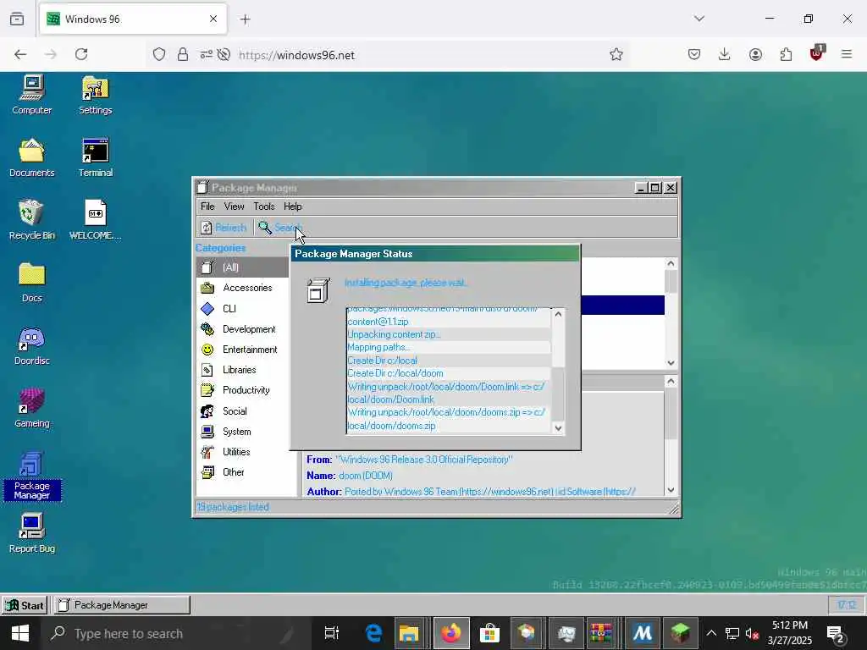The width and height of the screenshot is (867, 650).
Task: Open the Windows notification center
Action: 835,633
